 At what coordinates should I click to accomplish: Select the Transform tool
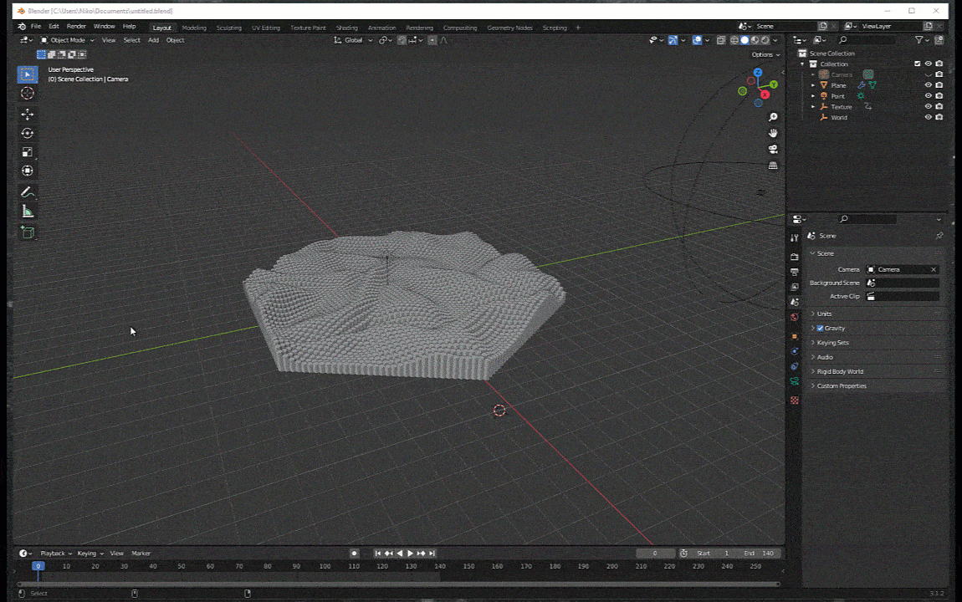(27, 171)
